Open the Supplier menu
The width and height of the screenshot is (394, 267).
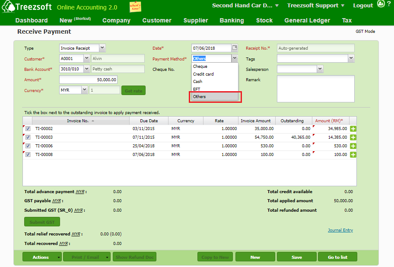tap(196, 20)
